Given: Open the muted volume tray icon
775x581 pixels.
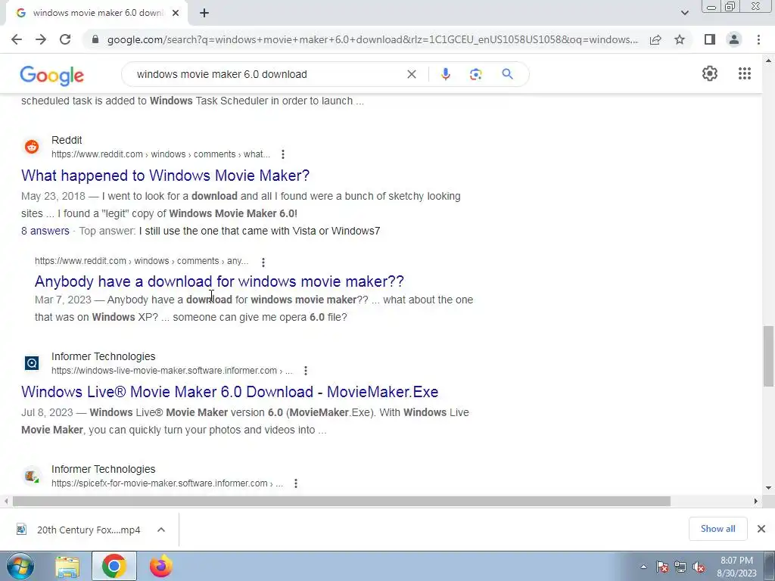Looking at the screenshot, I should click(x=699, y=567).
